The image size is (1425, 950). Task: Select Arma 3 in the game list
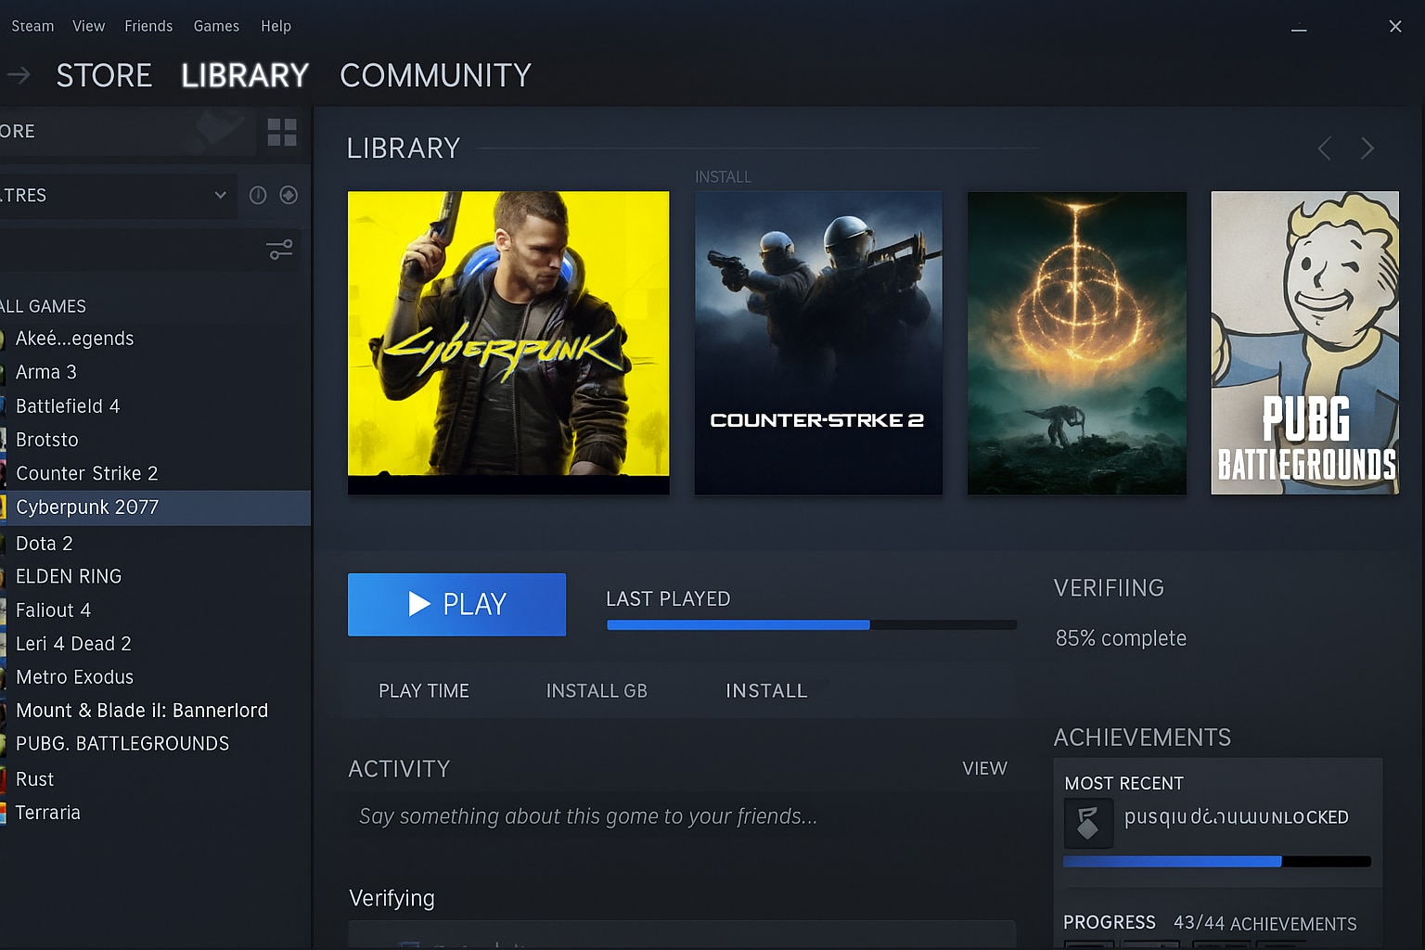click(x=46, y=372)
